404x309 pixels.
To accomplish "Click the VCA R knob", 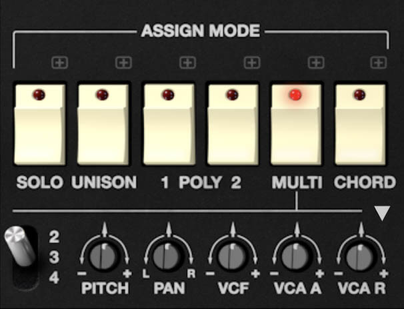I will (x=360, y=256).
